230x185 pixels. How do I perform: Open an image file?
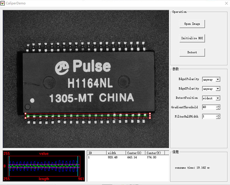coord(192,24)
